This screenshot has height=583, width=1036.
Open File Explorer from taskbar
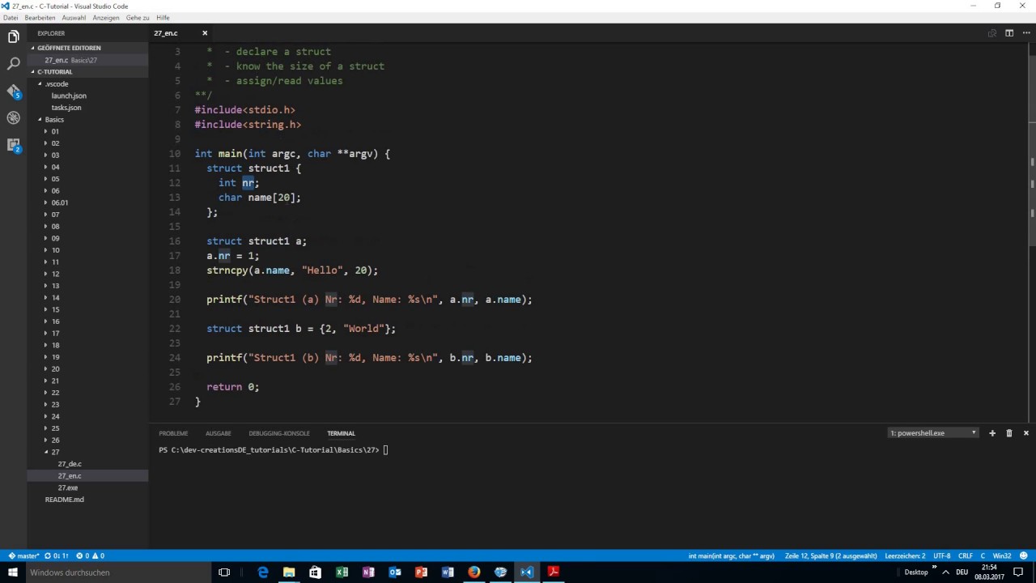point(289,572)
